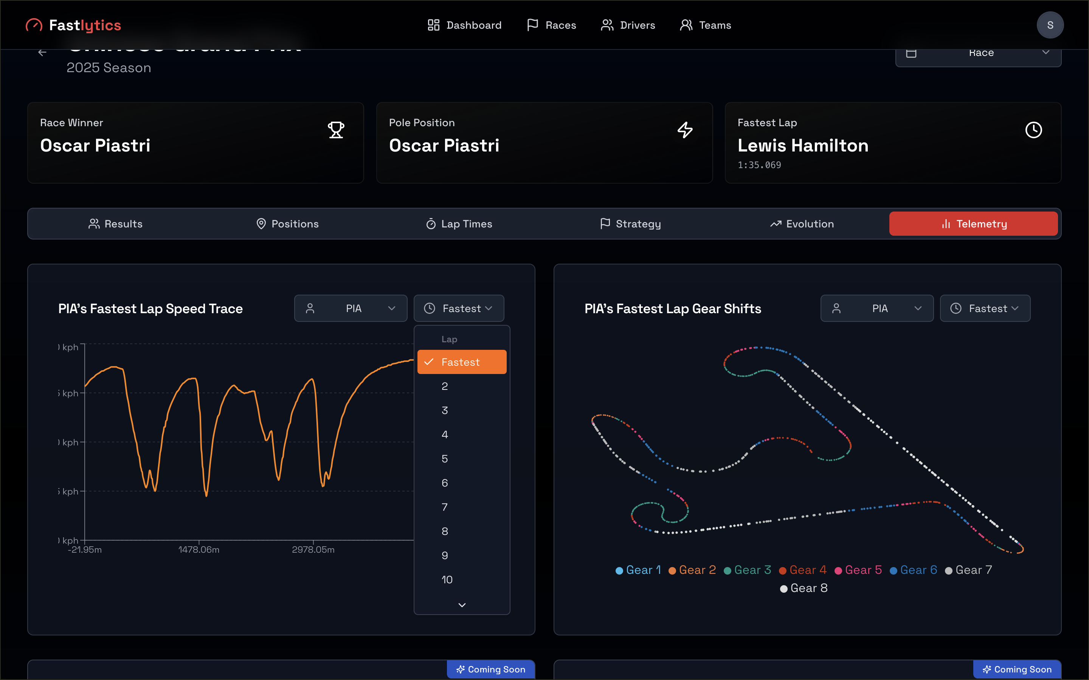Click the 1478.06m axis label
This screenshot has width=1089, height=680.
tap(199, 550)
